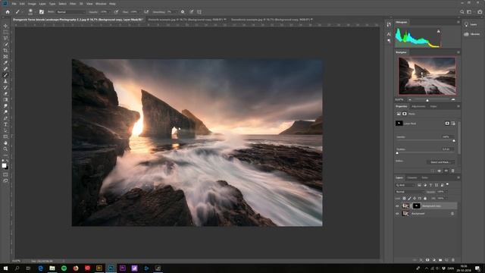
Task: Delete mask trash icon in Properties
Action: pos(453,171)
